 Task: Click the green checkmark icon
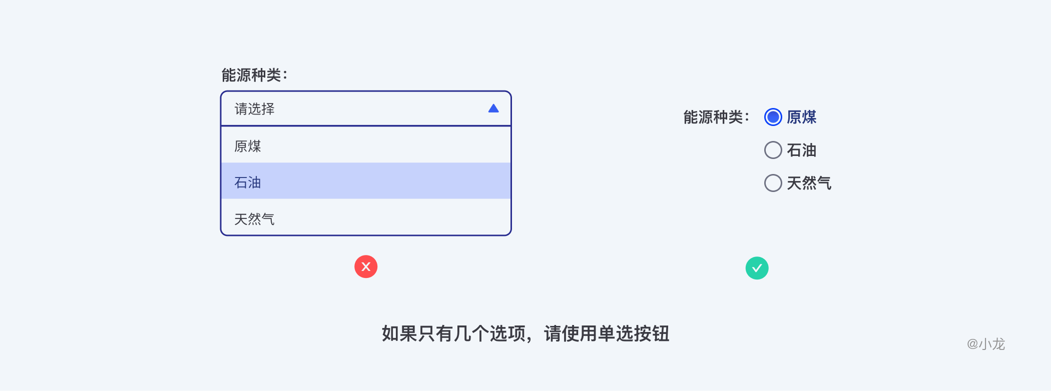(x=757, y=268)
